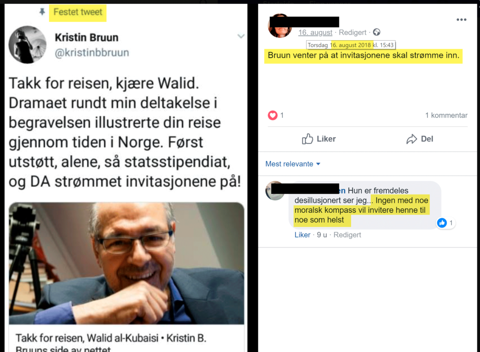Open Kristin Bruun's round profile picture

(x=28, y=45)
